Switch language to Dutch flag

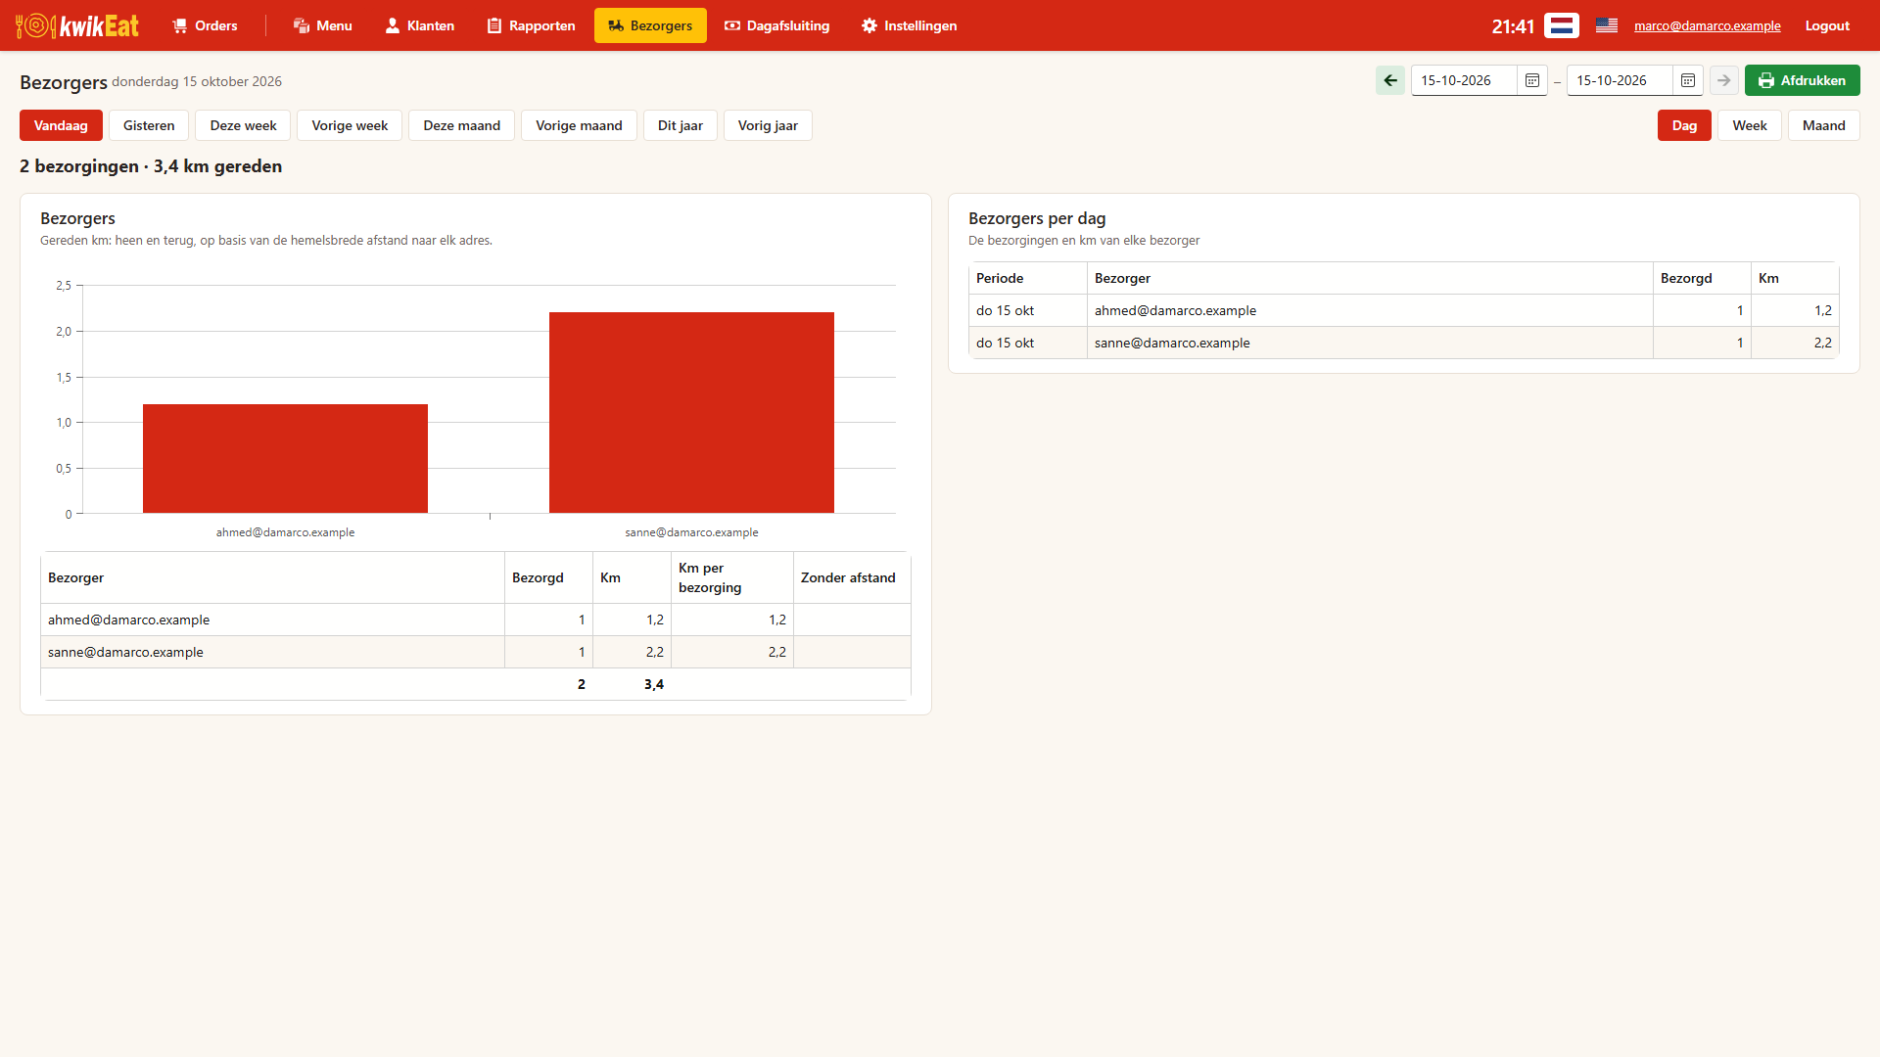1562,25
